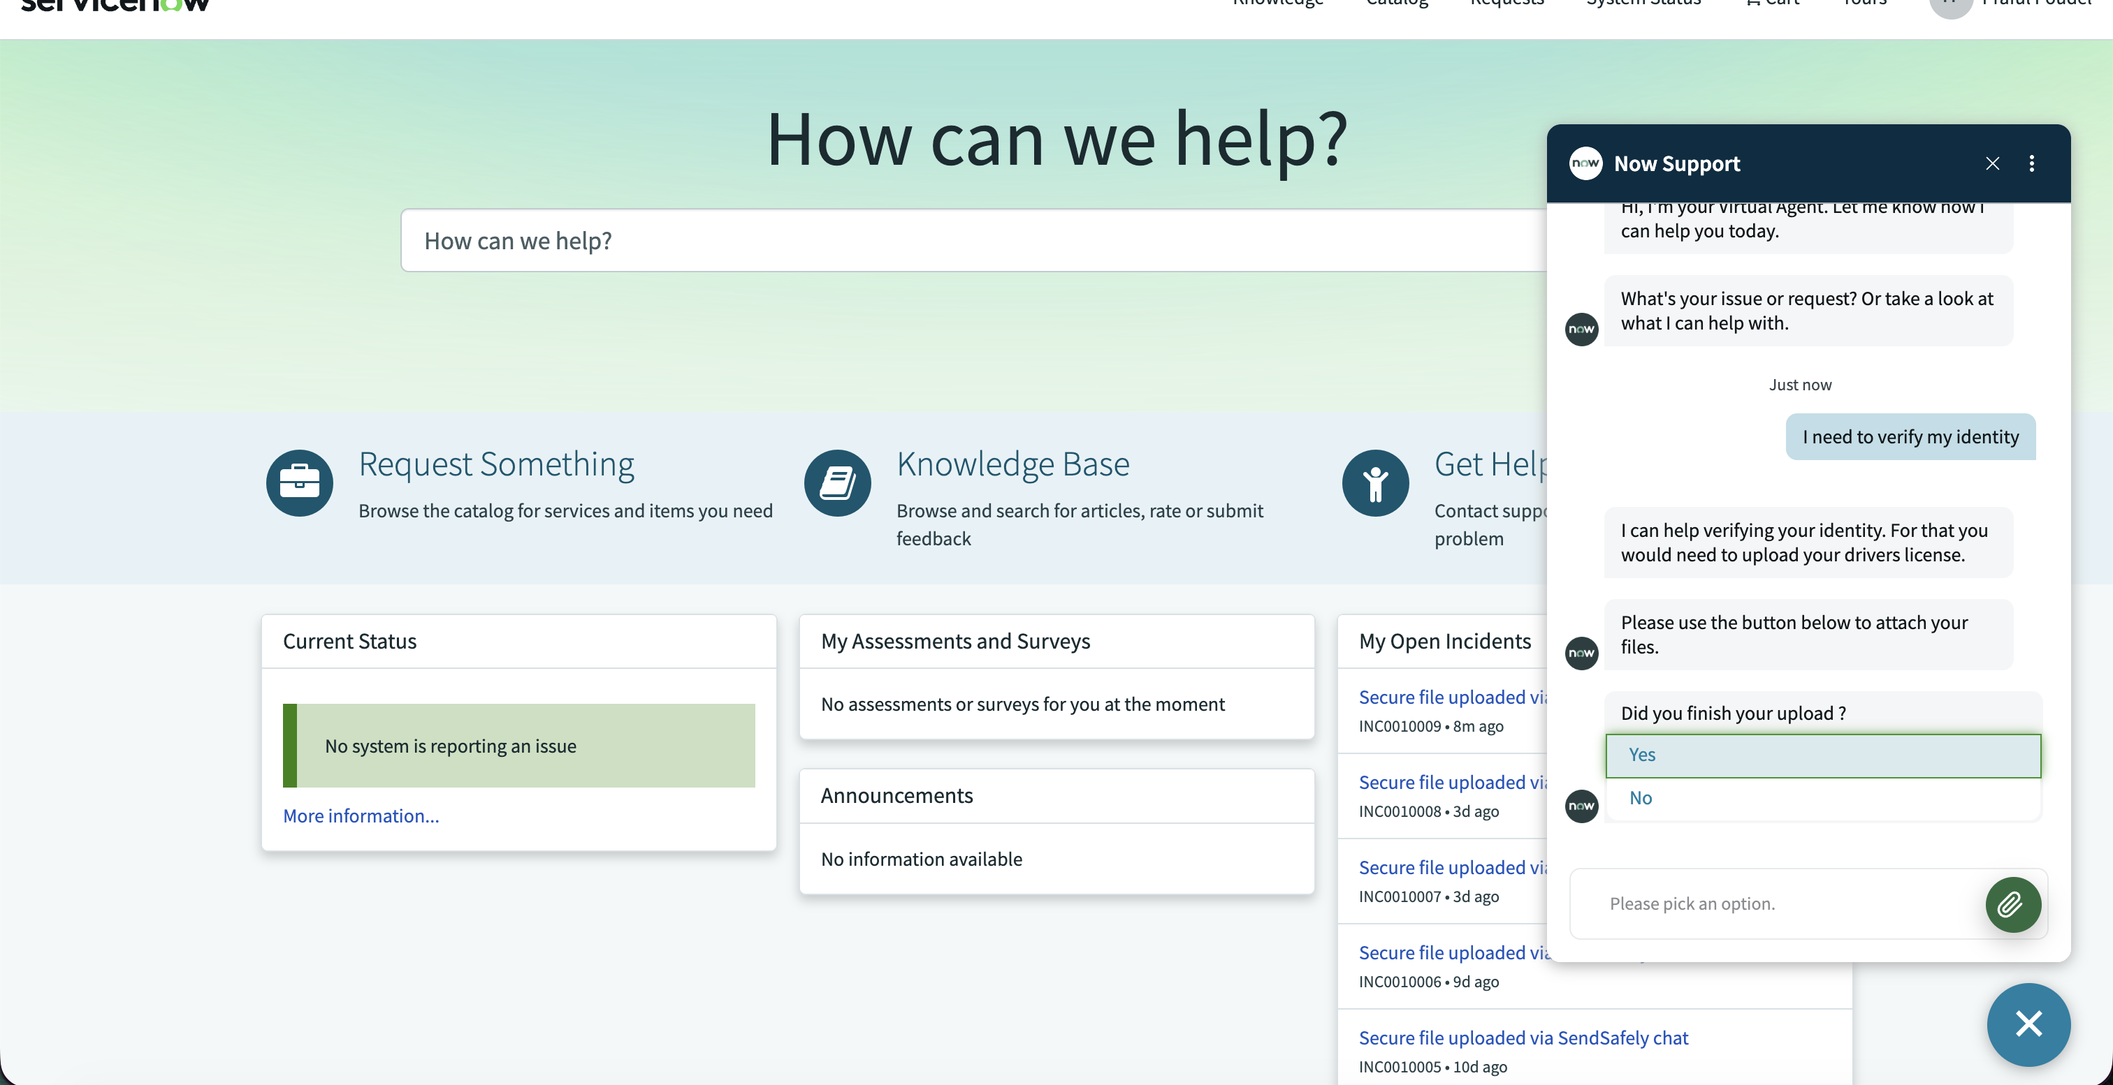2113x1085 pixels.
Task: Click the Request Something briefcase icon
Action: click(x=299, y=482)
